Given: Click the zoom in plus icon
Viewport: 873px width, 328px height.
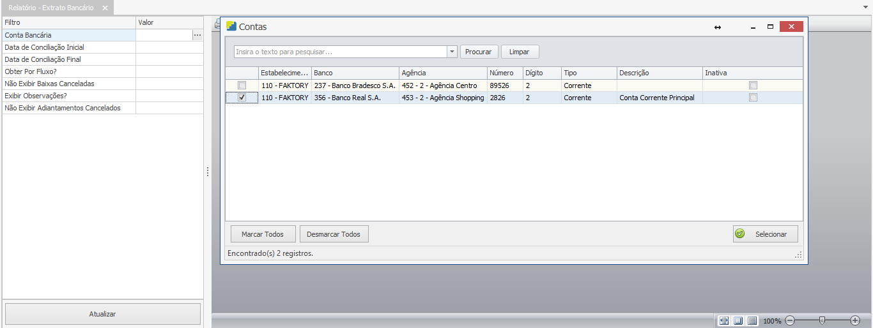Looking at the screenshot, I should pyautogui.click(x=855, y=320).
